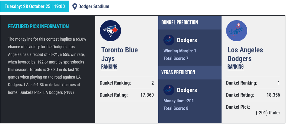286x124 pixels.
Task: Click the Featured Pick Information heading
Action: pyautogui.click(x=38, y=26)
